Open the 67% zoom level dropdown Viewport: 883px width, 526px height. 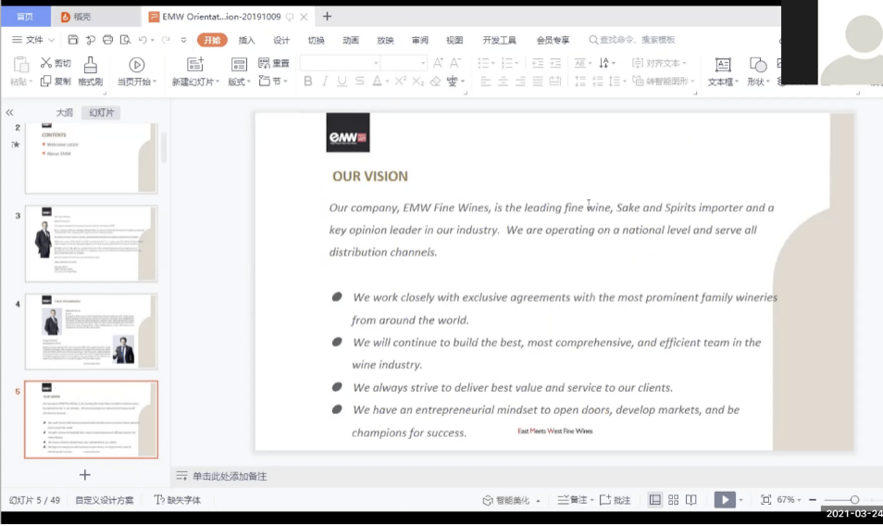(790, 500)
